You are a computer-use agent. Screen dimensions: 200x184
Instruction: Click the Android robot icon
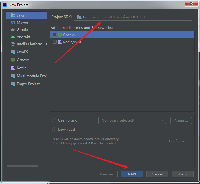13,37
